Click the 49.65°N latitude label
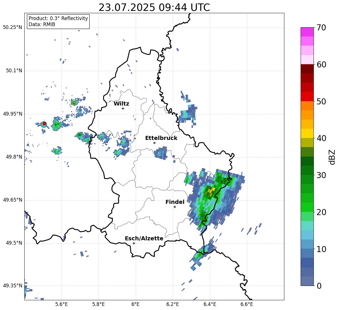339x310 pixels. click(13, 200)
